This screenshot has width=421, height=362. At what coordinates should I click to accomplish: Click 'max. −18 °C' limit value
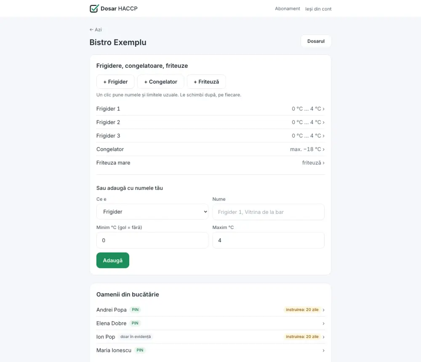coord(306,149)
